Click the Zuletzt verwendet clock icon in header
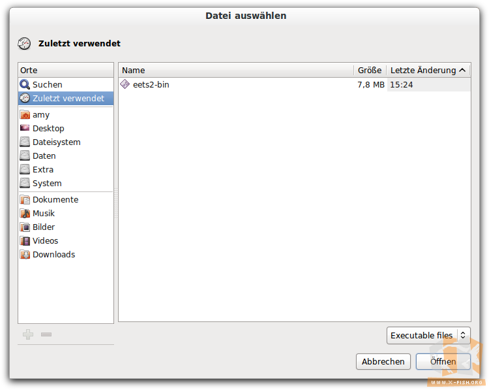Viewport: 489px width, 390px height. pyautogui.click(x=24, y=43)
